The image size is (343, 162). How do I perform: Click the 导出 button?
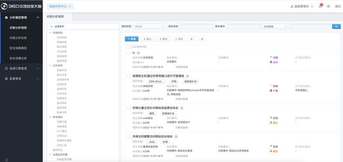[163, 39]
